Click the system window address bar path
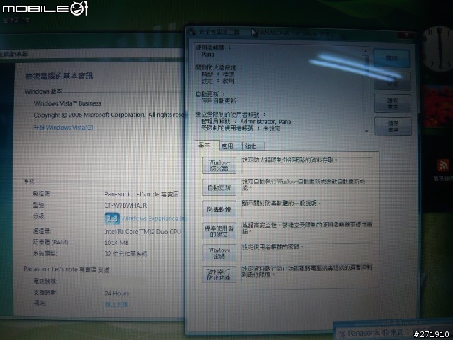The width and height of the screenshot is (453, 340). tap(14, 54)
